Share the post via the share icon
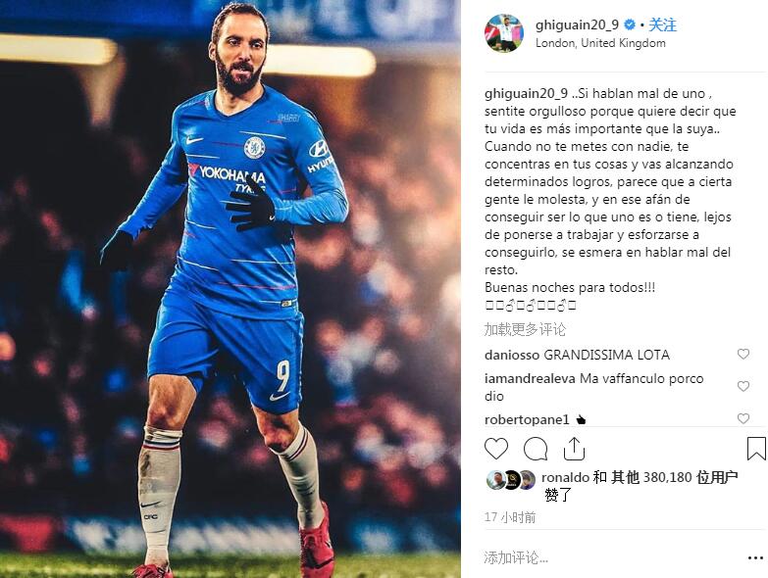The image size is (768, 578). pos(574,449)
